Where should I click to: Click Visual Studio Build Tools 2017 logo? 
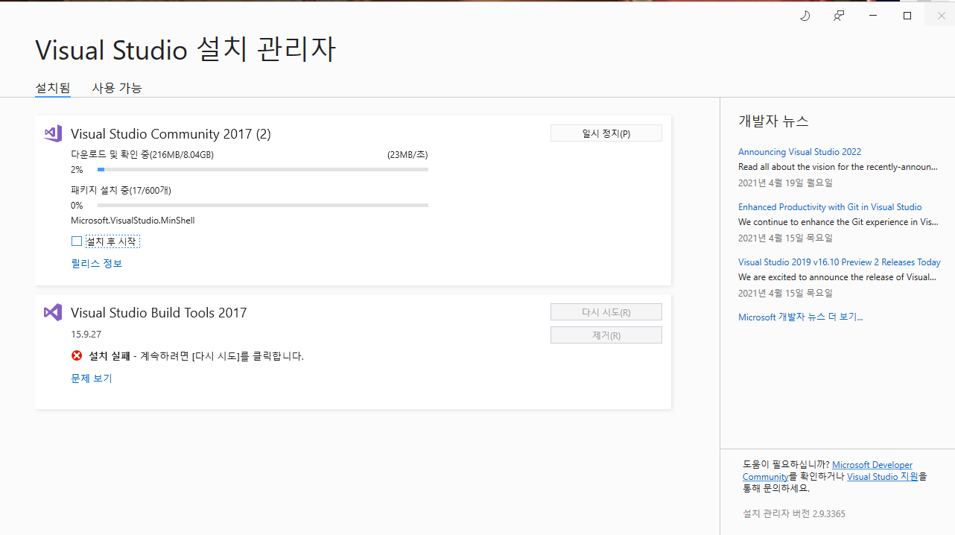tap(52, 312)
